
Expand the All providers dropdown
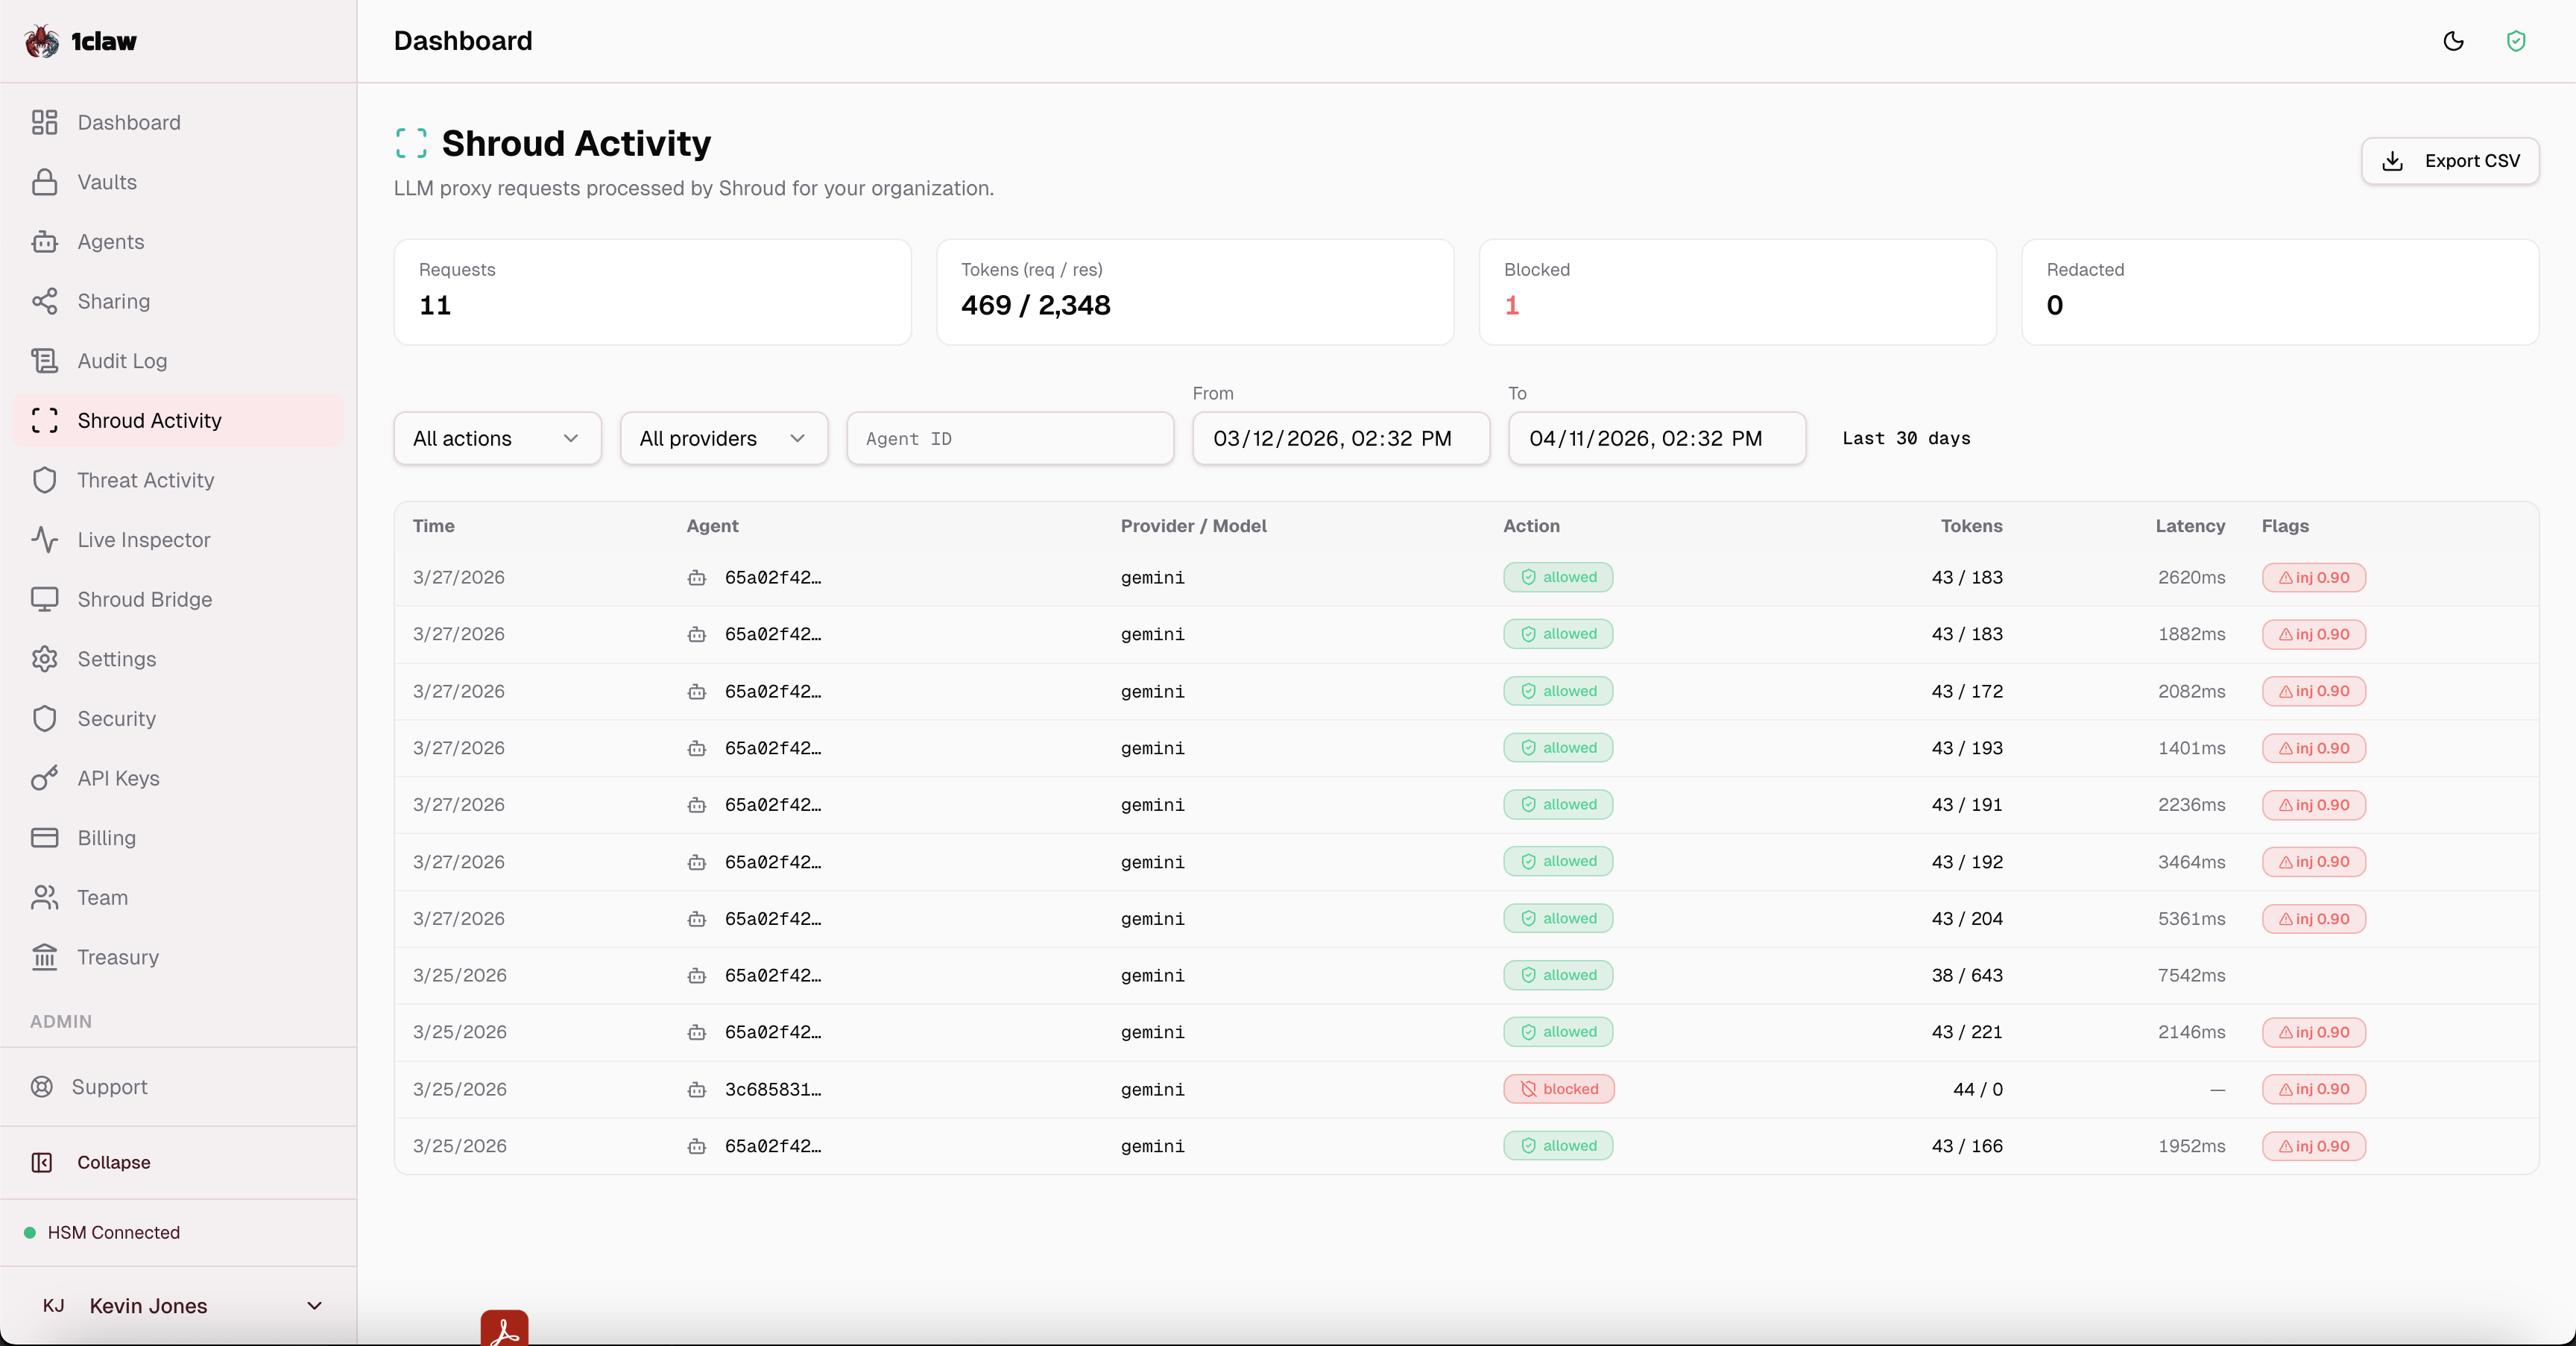coord(723,438)
